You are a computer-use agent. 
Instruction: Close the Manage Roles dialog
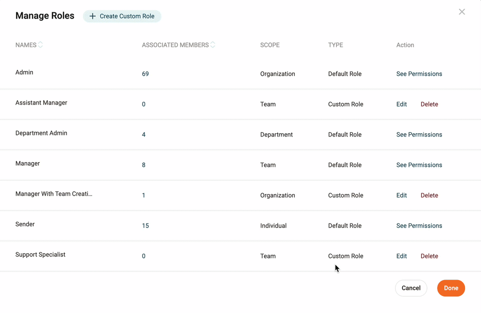coord(461,12)
